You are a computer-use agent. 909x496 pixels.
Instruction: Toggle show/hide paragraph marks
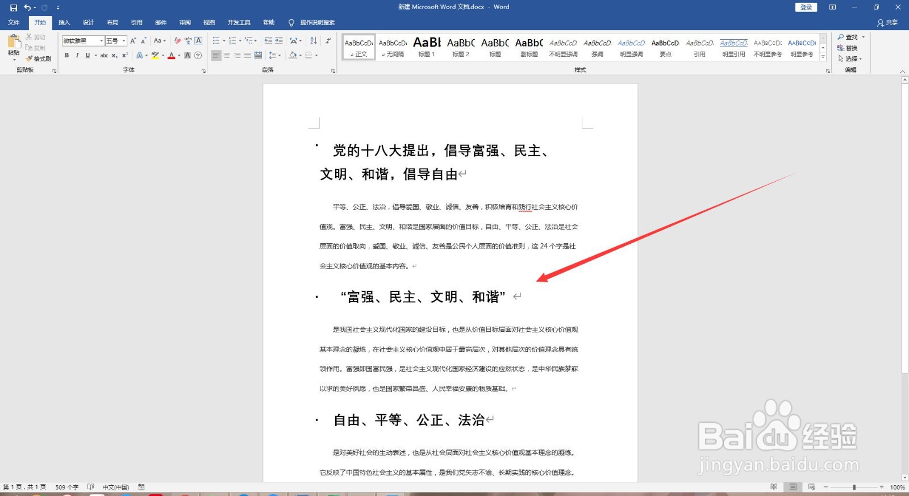click(328, 40)
